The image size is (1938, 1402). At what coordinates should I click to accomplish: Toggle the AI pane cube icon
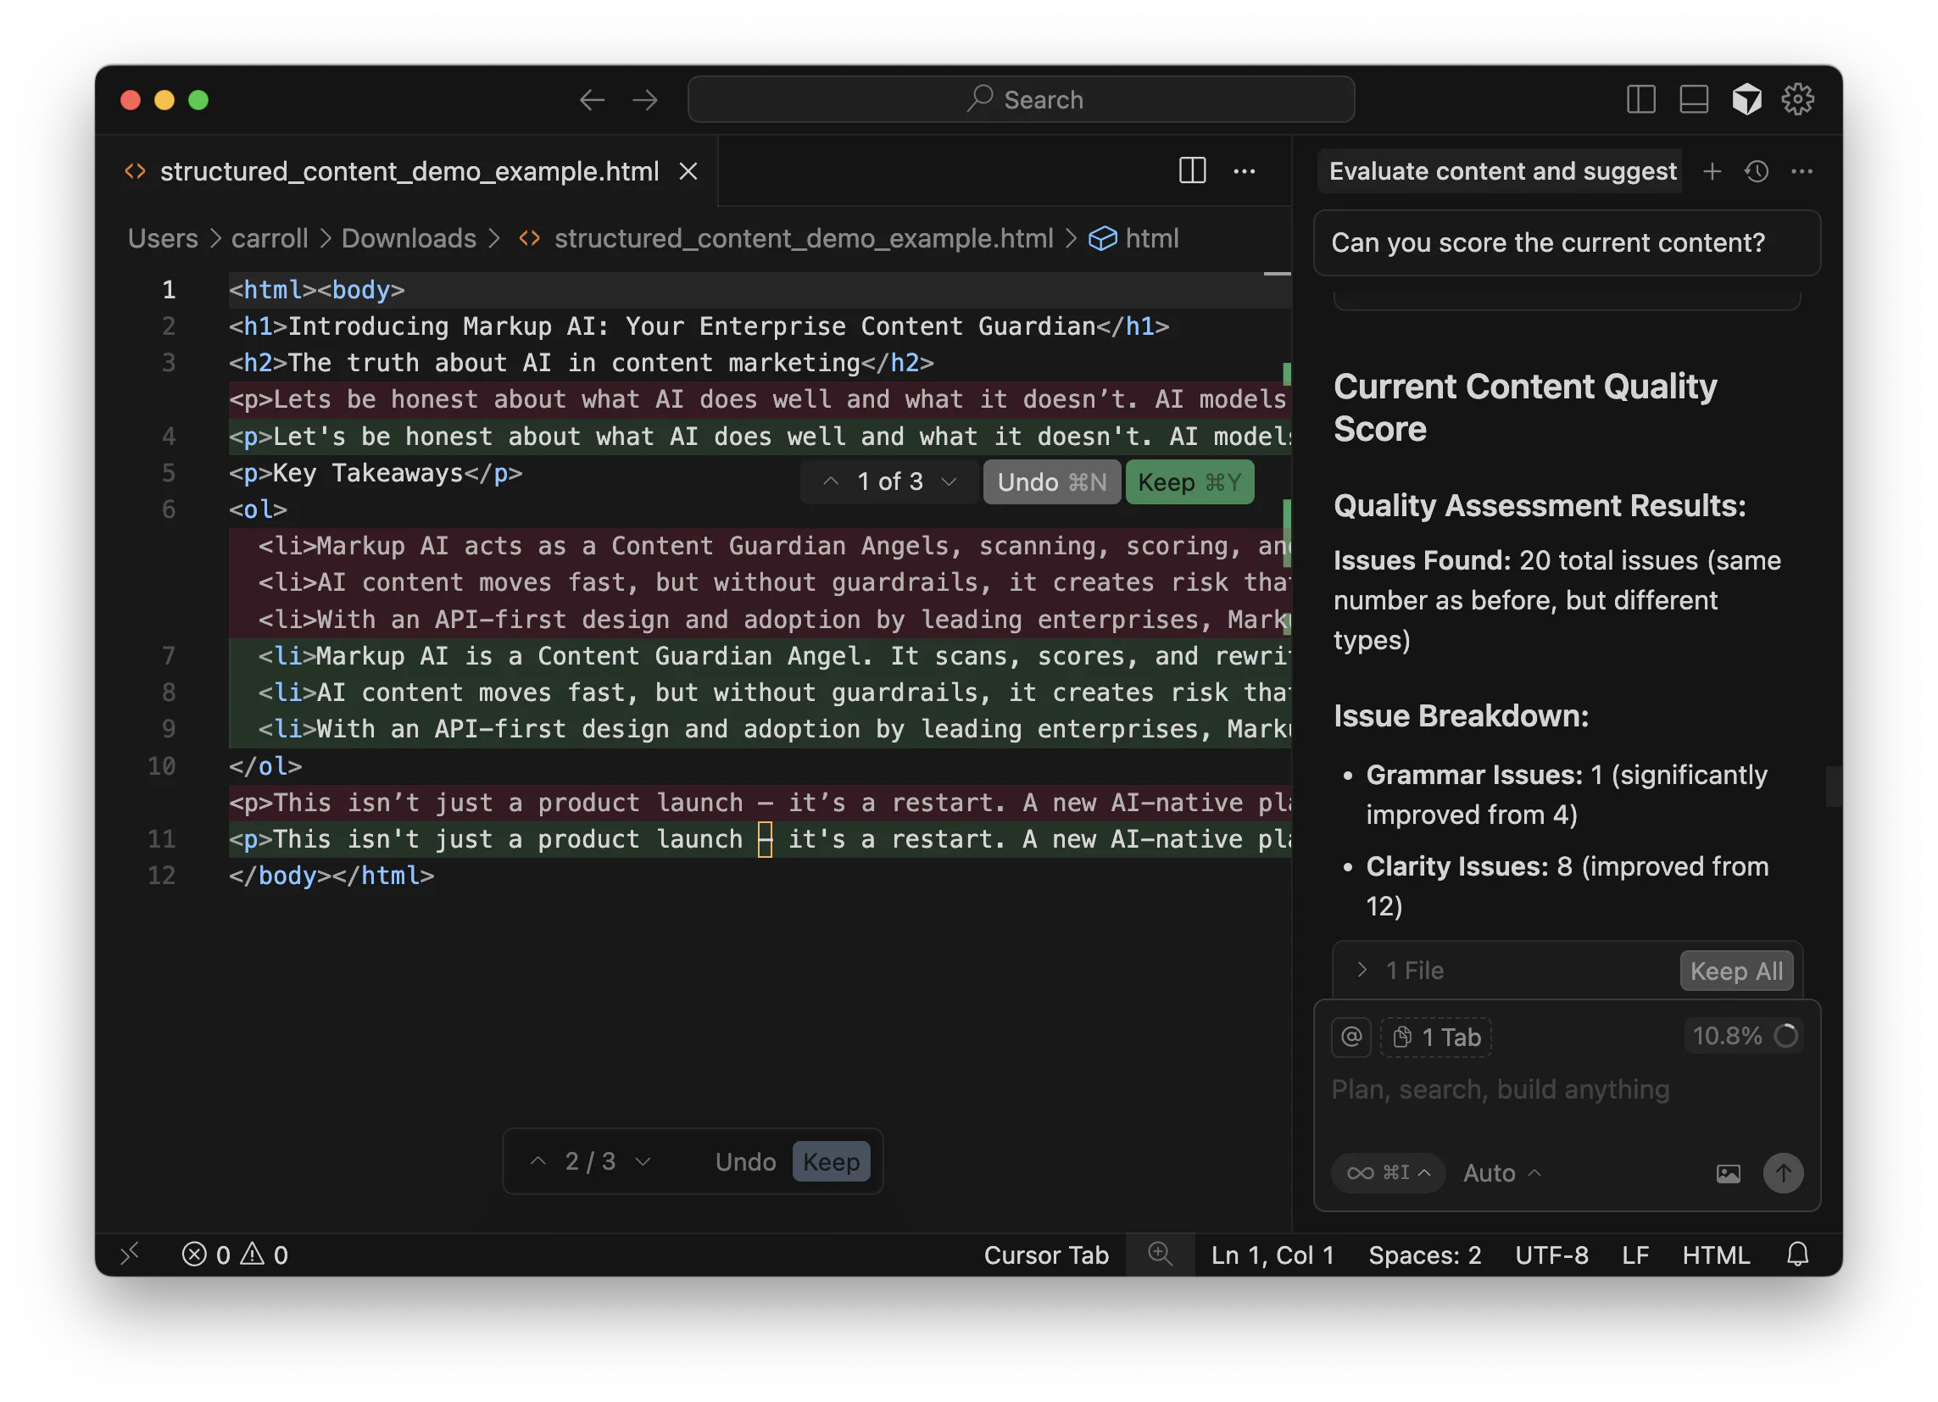[1746, 100]
